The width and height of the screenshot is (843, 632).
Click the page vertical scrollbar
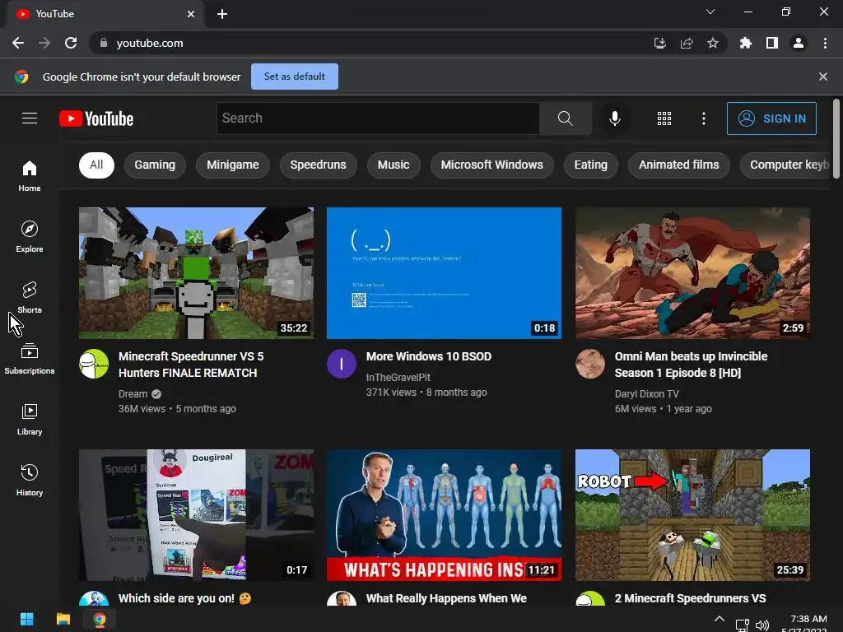(836, 138)
